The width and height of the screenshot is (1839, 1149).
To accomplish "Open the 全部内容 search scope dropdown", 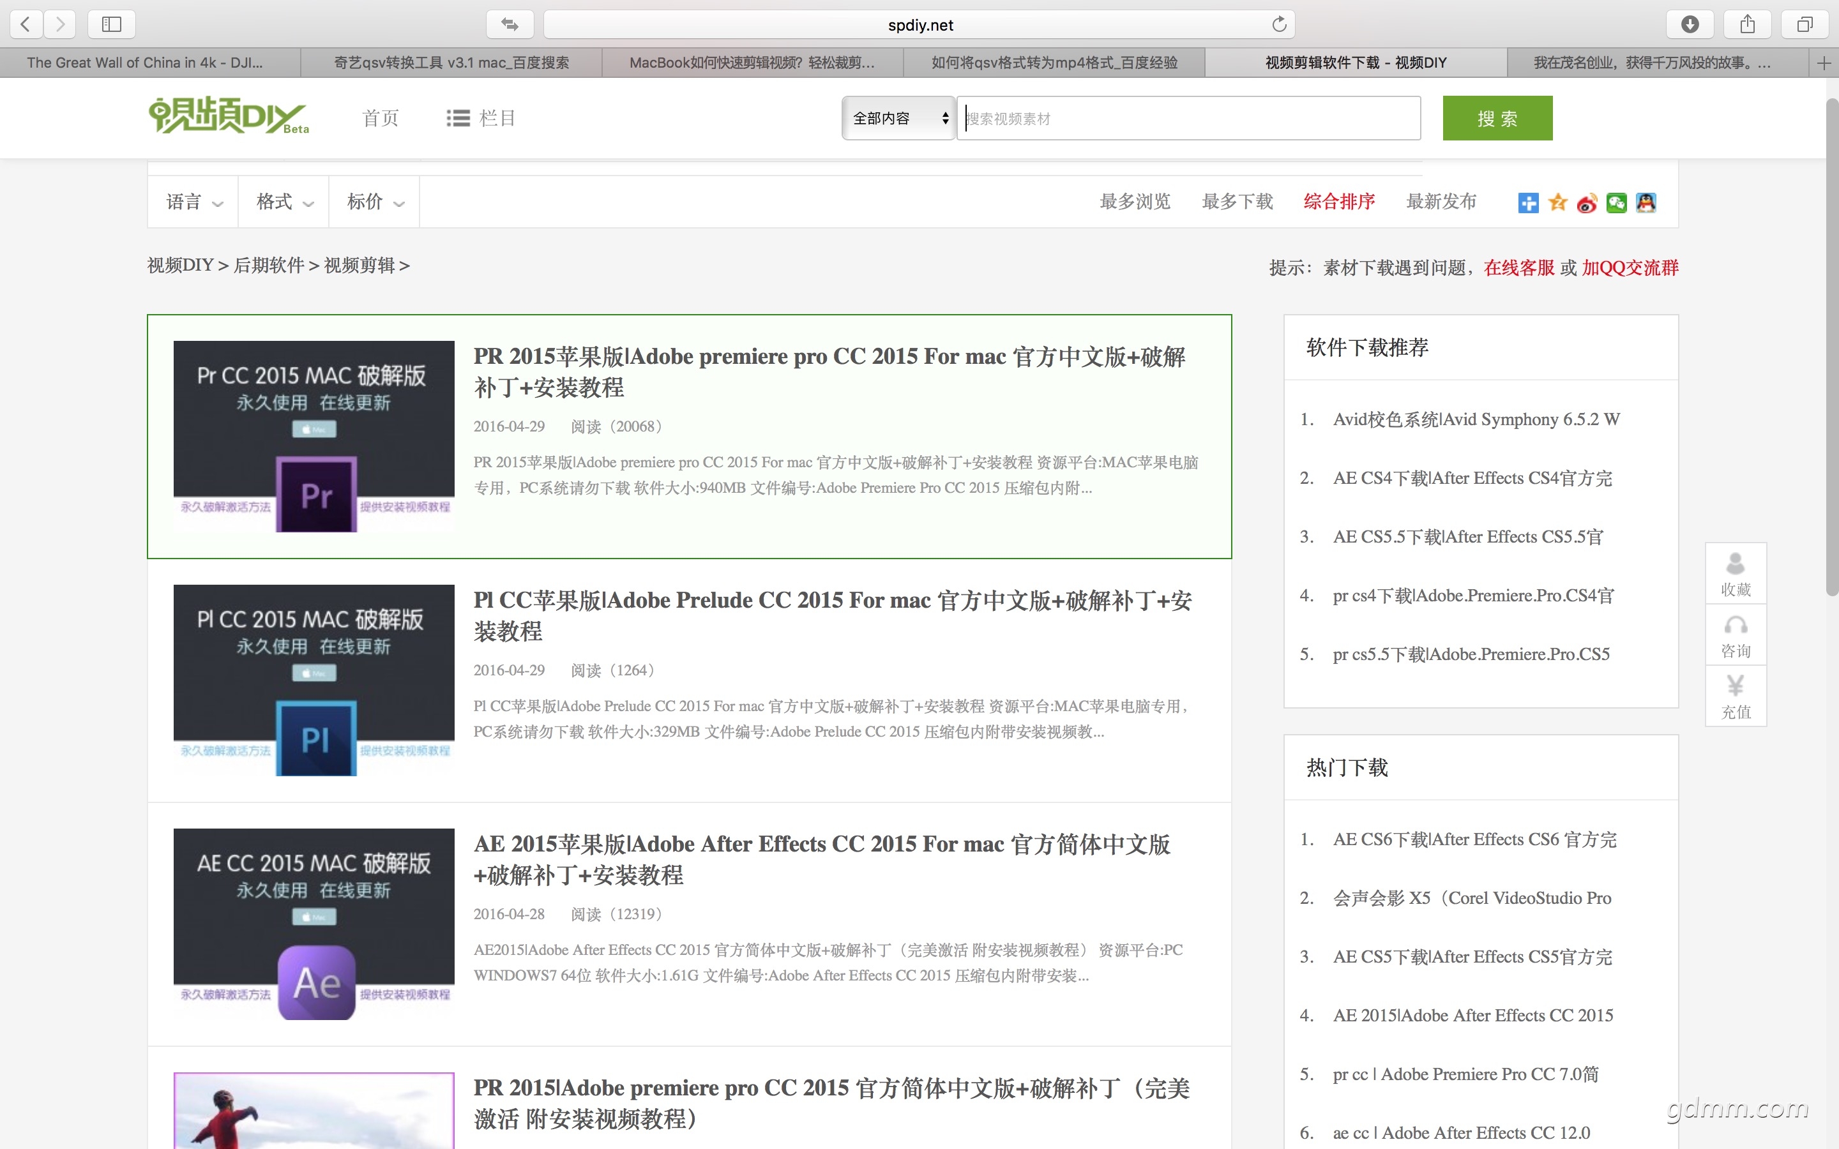I will [898, 119].
